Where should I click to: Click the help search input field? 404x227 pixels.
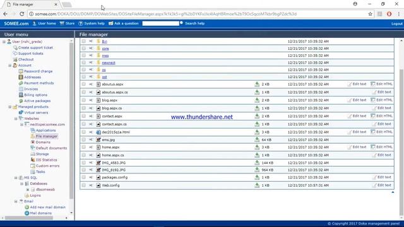coord(160,23)
